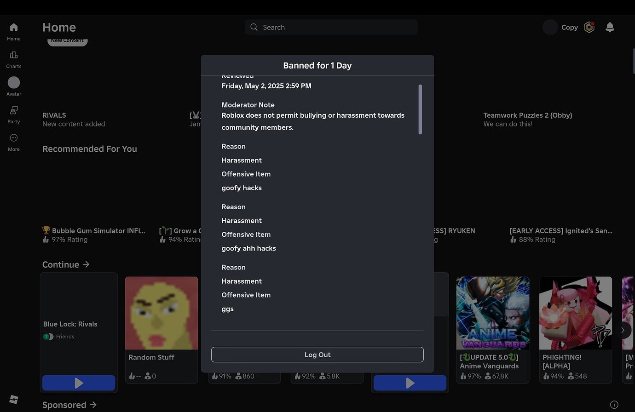Screen dimensions: 635x412
Task: Click the info icon near Sponsored
Action: (x=614, y=405)
